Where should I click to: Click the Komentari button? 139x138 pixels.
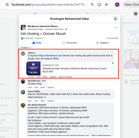click(x=69, y=43)
